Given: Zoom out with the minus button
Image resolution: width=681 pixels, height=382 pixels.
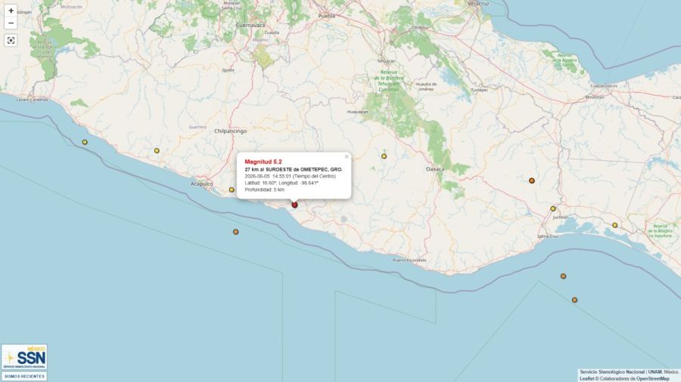Looking at the screenshot, I should coord(11,23).
